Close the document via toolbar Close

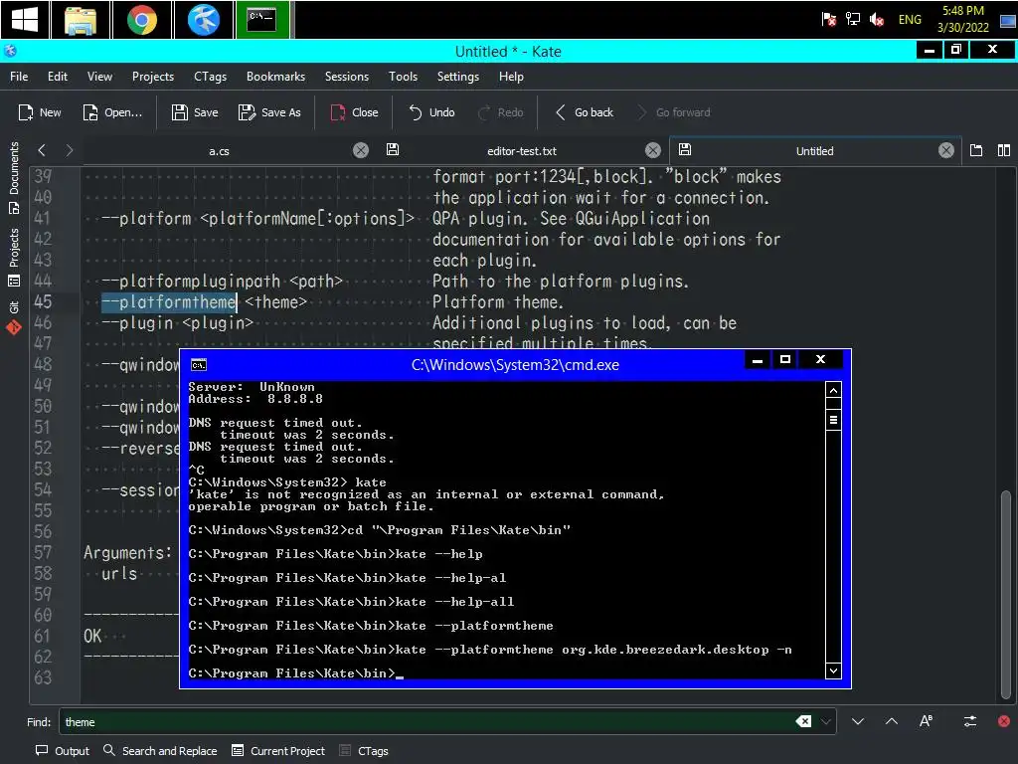click(355, 112)
